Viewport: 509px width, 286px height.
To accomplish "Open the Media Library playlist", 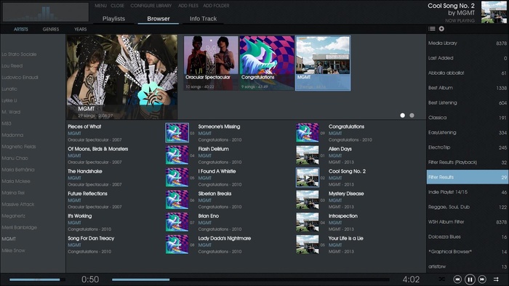I will tap(468, 43).
